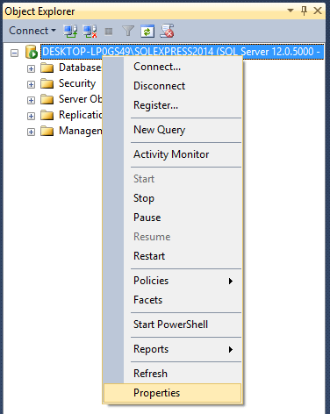Viewport: 330px width, 414px height.
Task: Click the Refresh toolbar icon
Action: tap(147, 31)
